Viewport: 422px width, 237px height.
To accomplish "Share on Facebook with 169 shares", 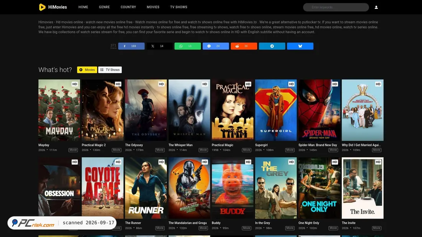I will (x=131, y=46).
